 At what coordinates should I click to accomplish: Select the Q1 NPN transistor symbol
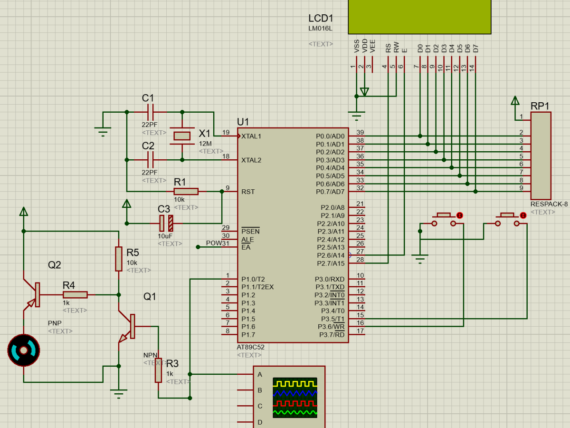pyautogui.click(x=128, y=326)
